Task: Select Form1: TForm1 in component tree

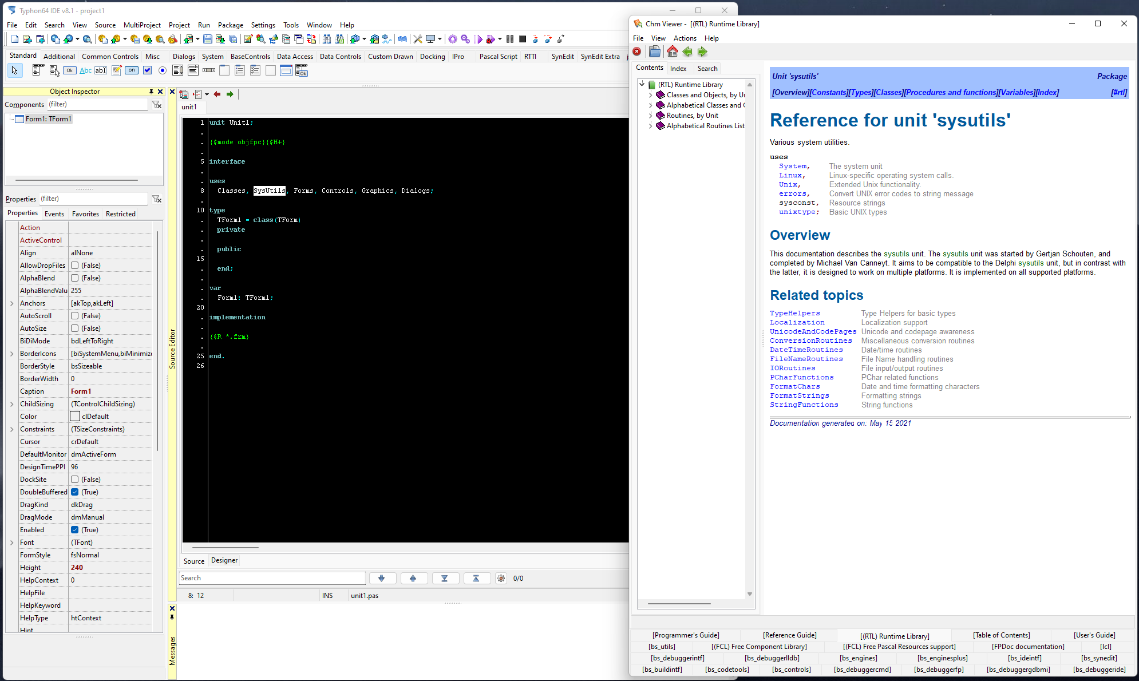Action: point(48,119)
